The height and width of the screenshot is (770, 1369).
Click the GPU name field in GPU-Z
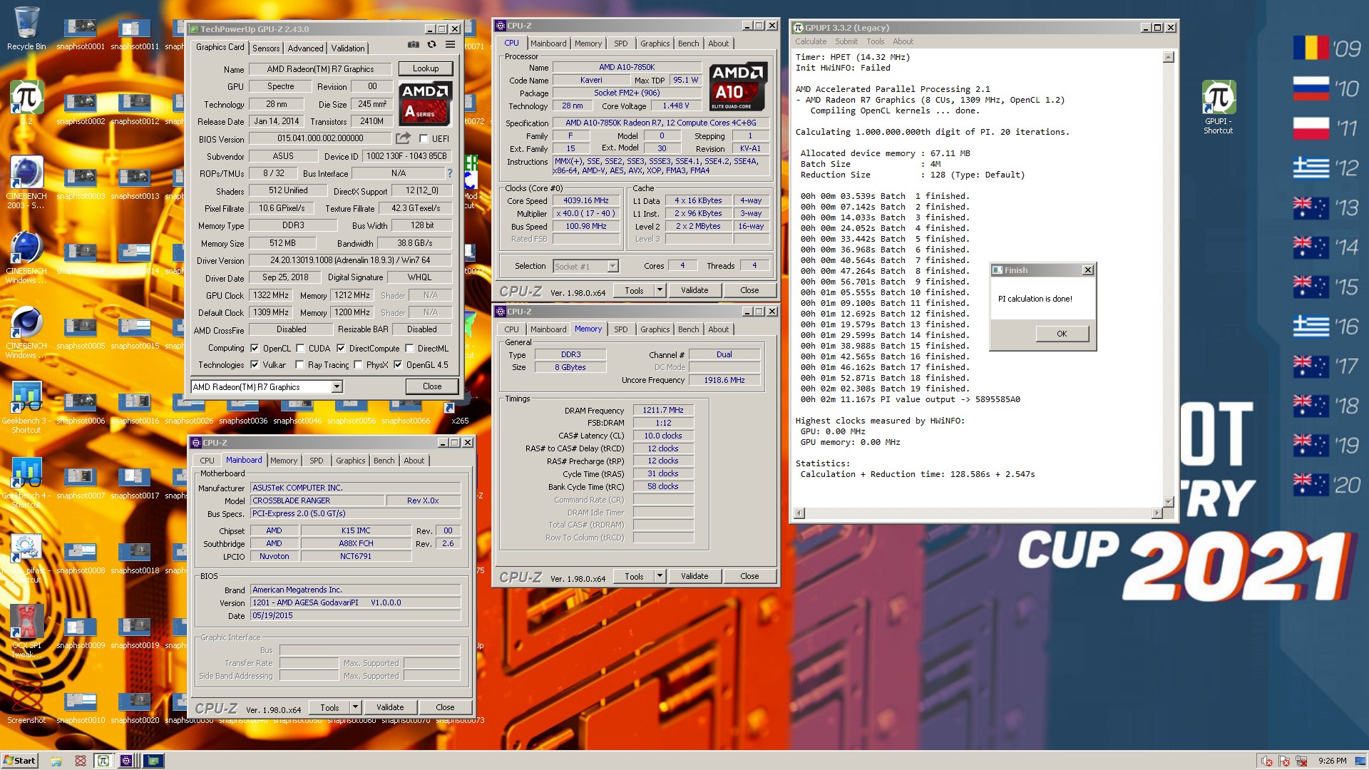coord(320,69)
